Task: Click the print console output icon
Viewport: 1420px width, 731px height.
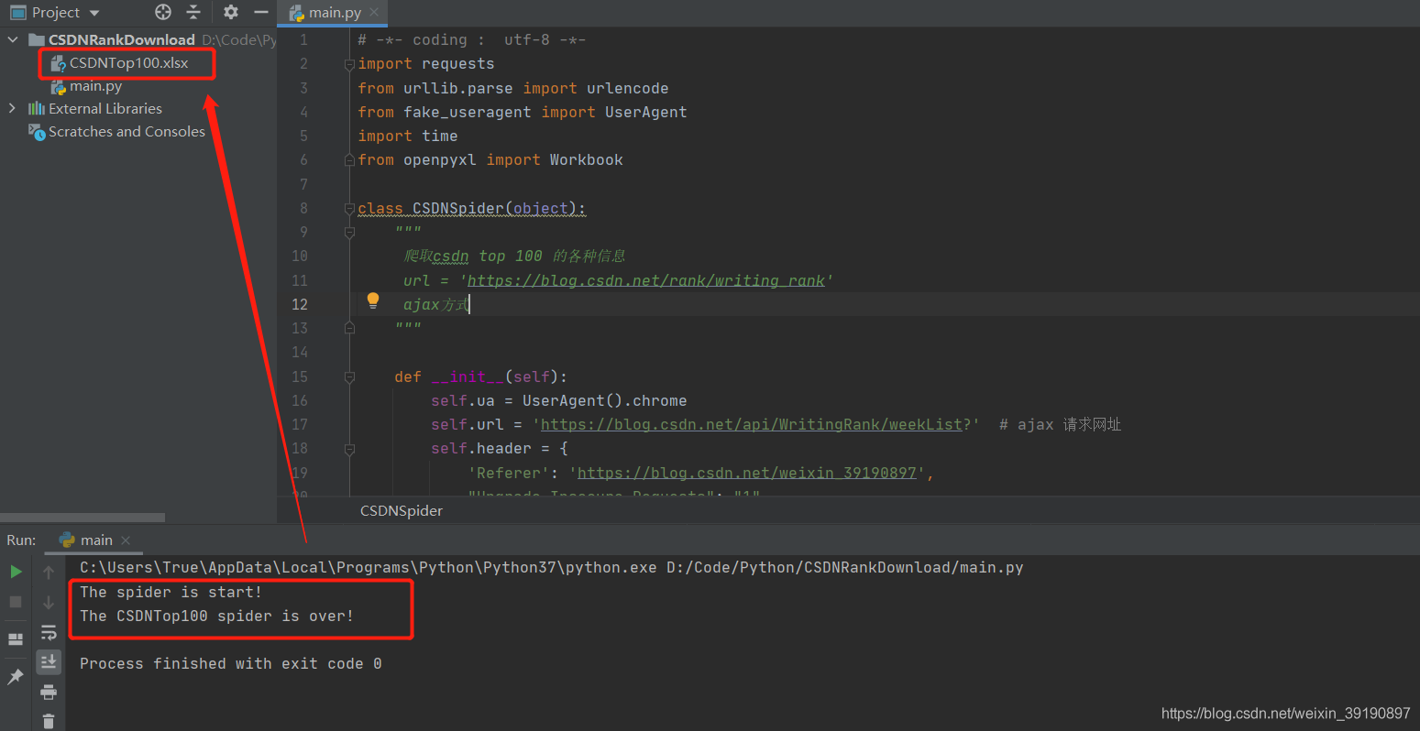Action: [49, 692]
